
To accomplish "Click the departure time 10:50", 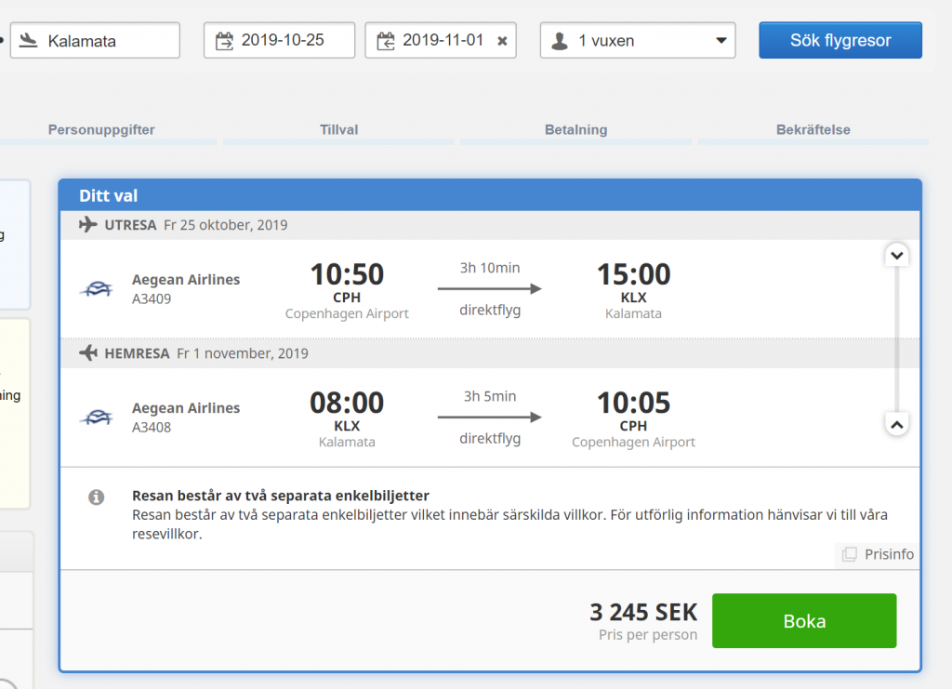I will click(x=347, y=273).
